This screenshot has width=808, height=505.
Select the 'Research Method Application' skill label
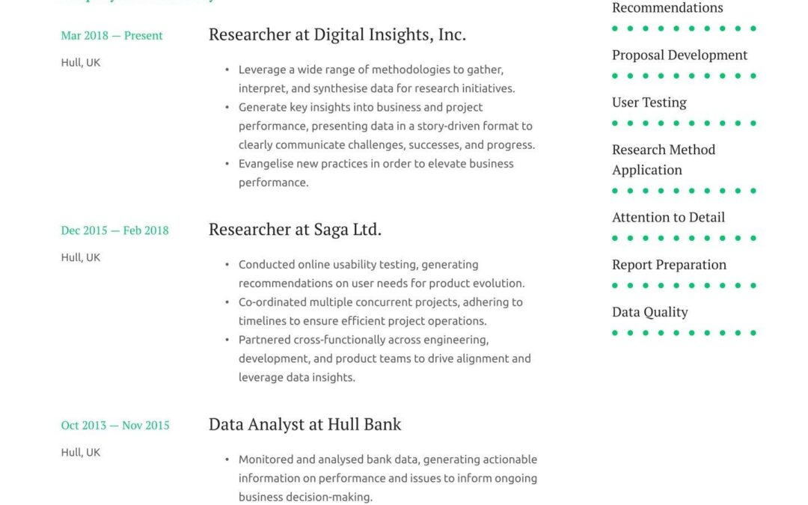(x=663, y=159)
